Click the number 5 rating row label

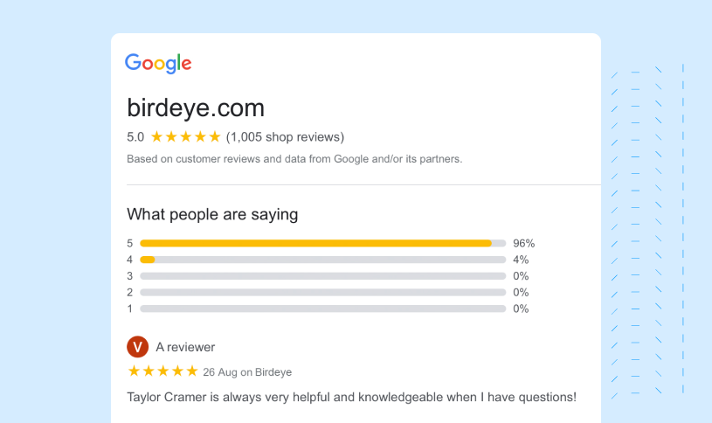pyautogui.click(x=130, y=244)
